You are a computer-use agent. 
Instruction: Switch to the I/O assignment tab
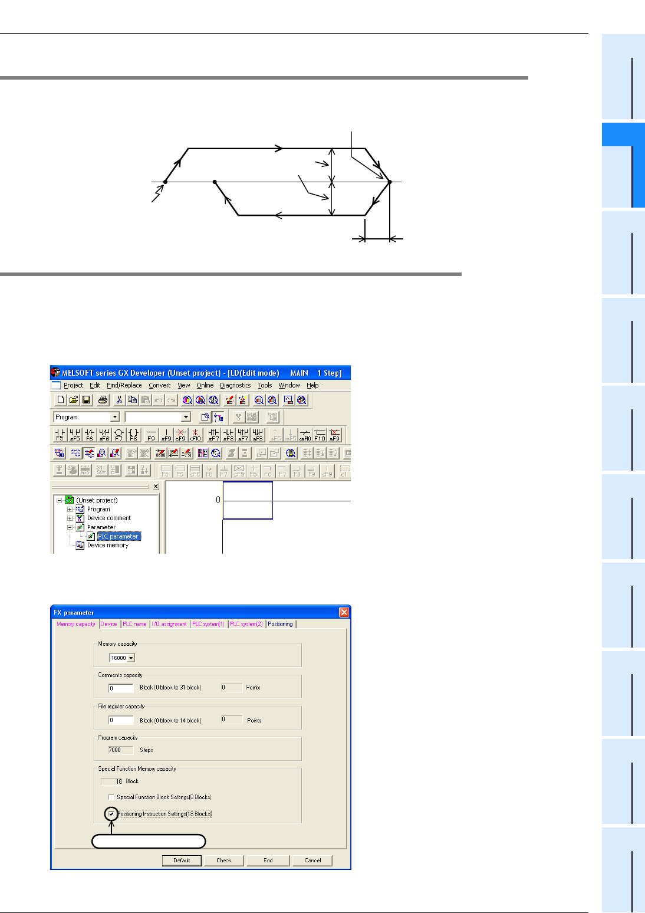[169, 624]
